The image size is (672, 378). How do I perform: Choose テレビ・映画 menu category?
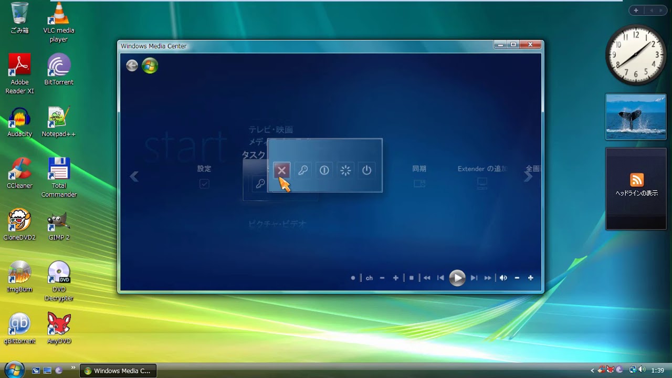270,130
